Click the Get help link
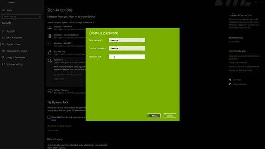Screen dimensions: 265x149 (237, 80)
